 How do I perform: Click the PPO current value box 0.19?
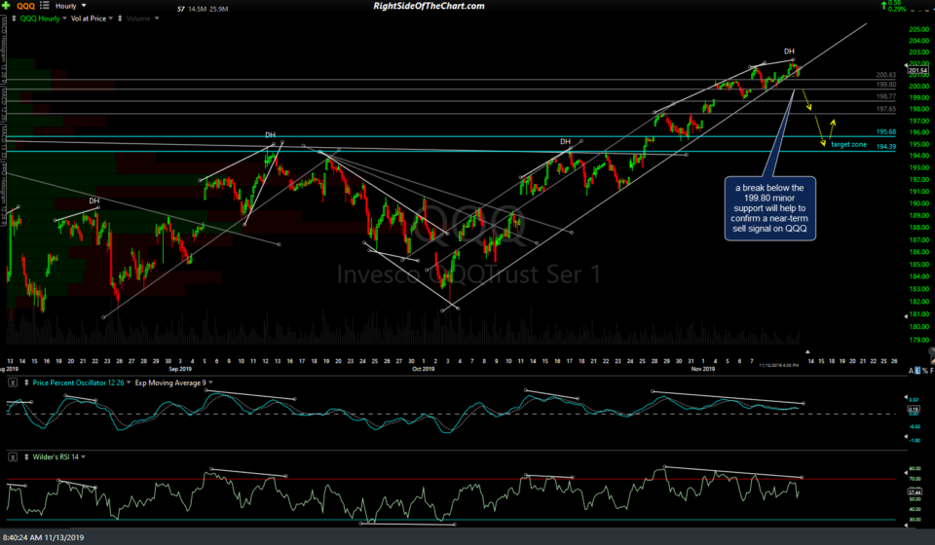[914, 410]
